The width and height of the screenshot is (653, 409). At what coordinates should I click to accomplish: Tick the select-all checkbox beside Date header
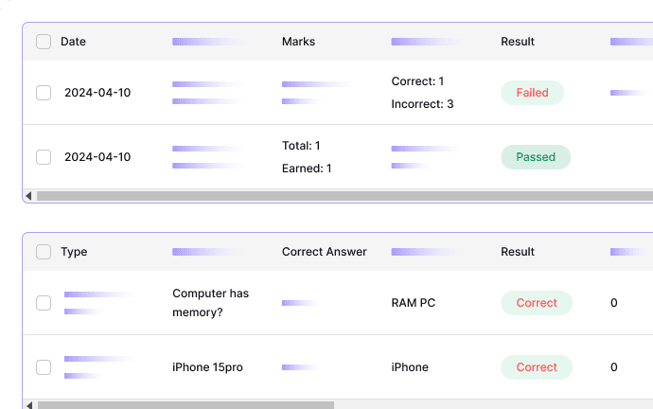(44, 42)
